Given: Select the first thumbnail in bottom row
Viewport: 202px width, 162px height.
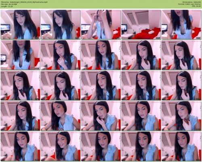Looking at the screenshot, I should 20,146.
